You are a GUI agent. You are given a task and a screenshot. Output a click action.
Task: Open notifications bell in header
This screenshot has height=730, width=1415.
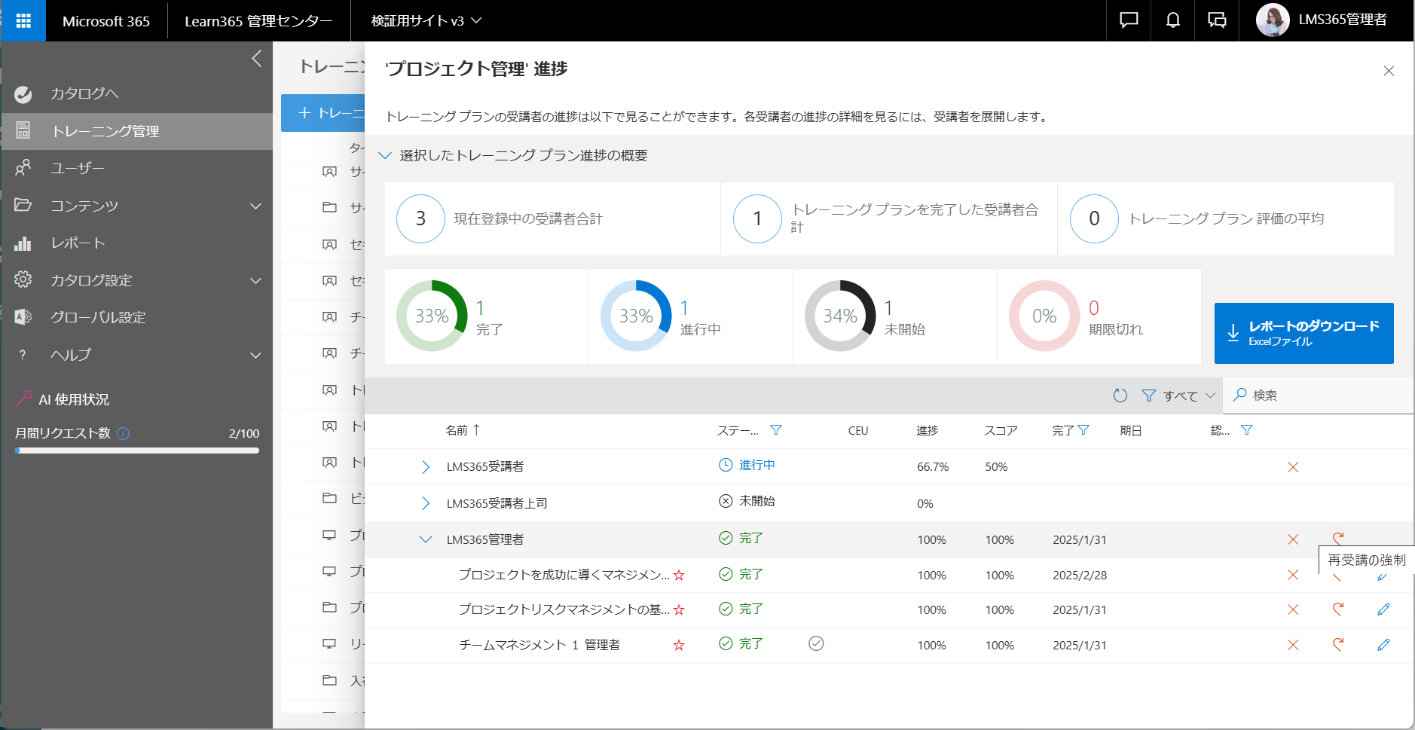click(x=1173, y=20)
